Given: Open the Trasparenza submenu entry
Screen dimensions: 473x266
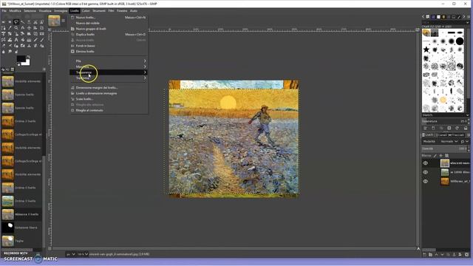Looking at the screenshot, I should tap(109, 72).
